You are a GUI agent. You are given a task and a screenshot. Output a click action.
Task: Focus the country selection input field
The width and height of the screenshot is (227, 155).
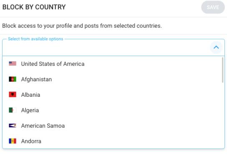pos(106,47)
